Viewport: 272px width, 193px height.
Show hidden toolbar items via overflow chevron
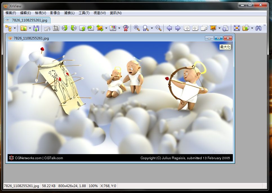tap(264, 26)
